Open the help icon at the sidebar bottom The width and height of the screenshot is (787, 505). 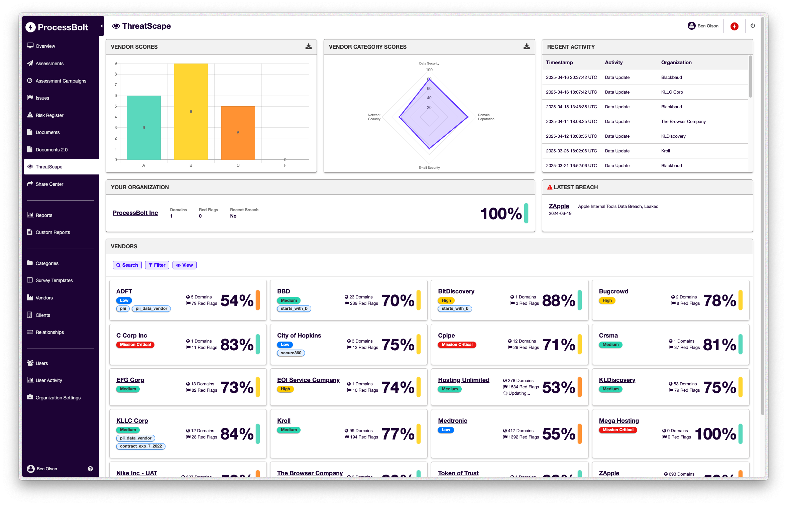pyautogui.click(x=90, y=469)
